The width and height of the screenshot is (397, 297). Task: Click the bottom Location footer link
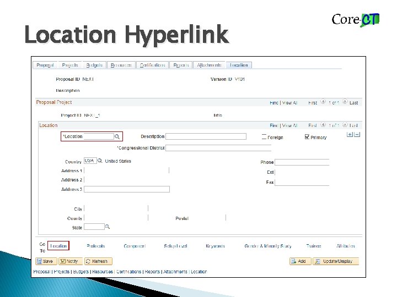pos(198,272)
